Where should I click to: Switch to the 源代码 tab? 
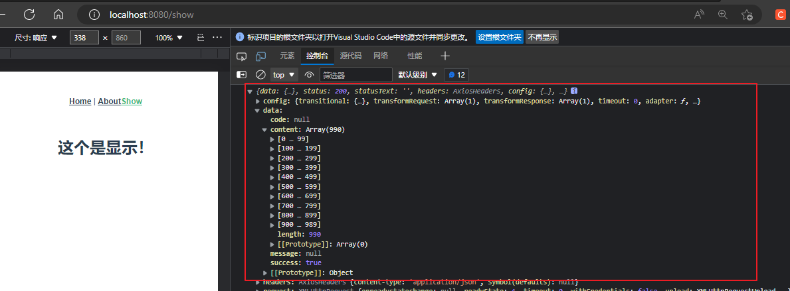tap(351, 56)
